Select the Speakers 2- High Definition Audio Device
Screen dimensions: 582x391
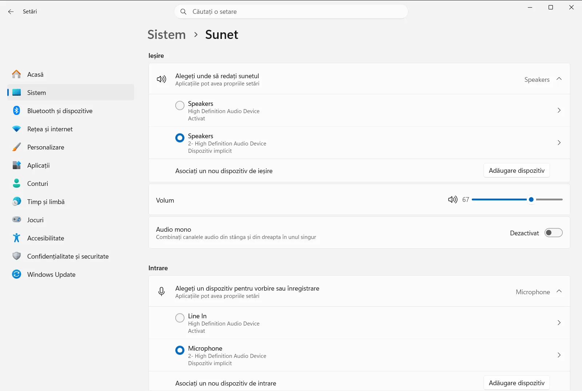coord(180,138)
